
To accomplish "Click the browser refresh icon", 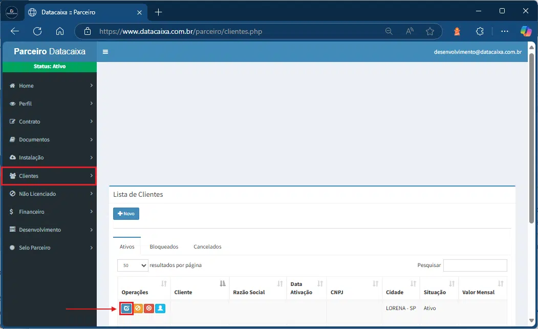I will click(37, 31).
